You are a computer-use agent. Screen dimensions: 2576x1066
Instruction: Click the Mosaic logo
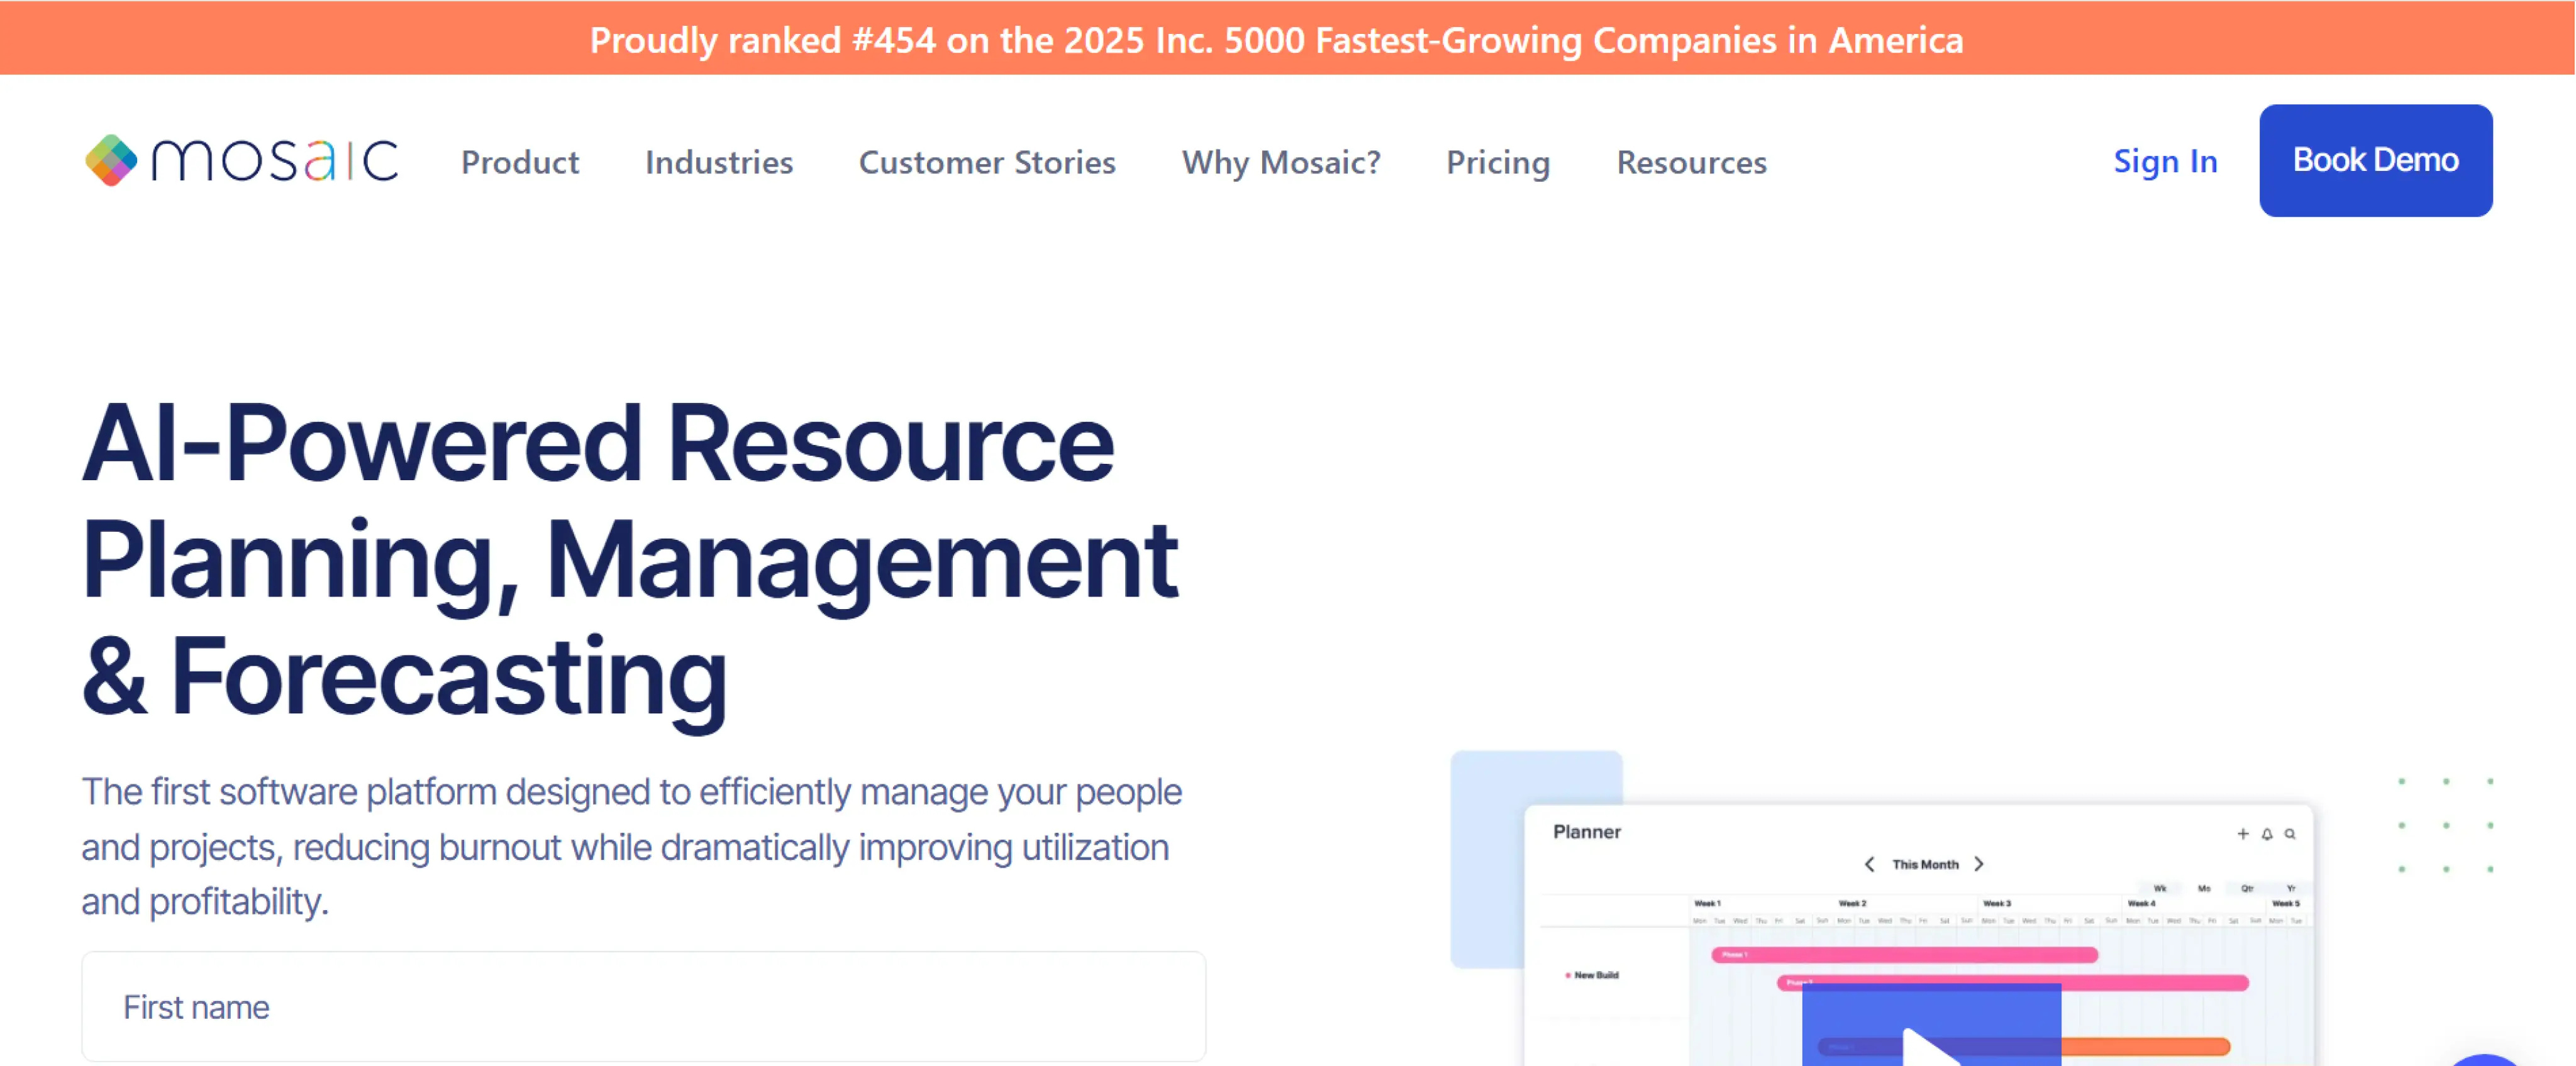click(x=241, y=160)
